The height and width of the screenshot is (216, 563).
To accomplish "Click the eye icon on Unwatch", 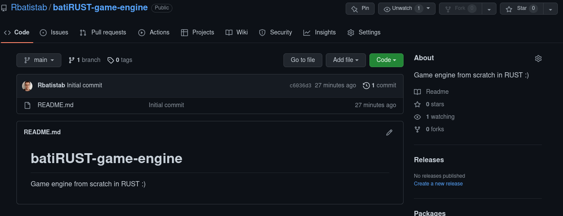I will pyautogui.click(x=387, y=9).
